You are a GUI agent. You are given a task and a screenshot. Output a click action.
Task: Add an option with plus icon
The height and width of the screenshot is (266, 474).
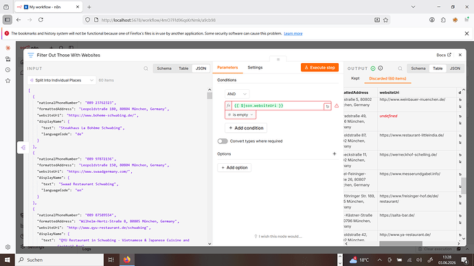point(335,154)
